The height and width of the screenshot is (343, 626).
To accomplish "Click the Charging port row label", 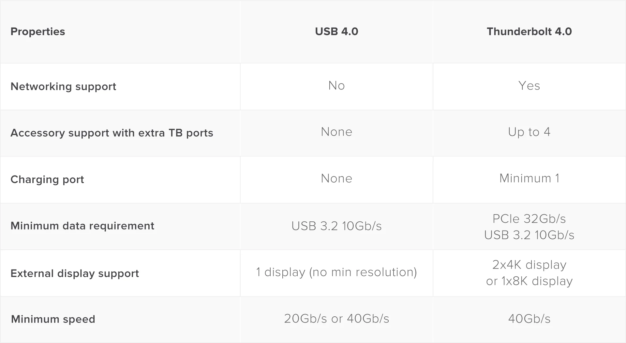I will pyautogui.click(x=47, y=179).
